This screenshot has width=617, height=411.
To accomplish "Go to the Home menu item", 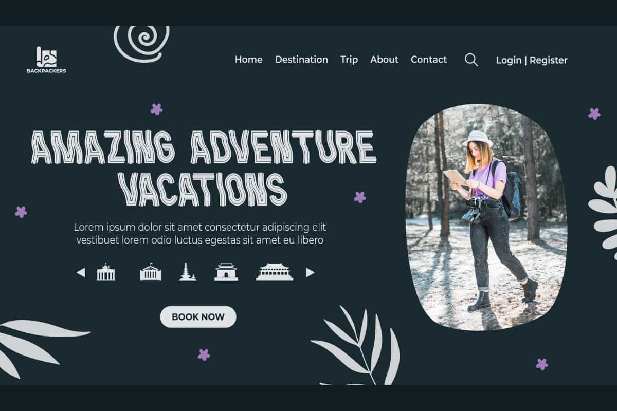I will click(x=248, y=60).
